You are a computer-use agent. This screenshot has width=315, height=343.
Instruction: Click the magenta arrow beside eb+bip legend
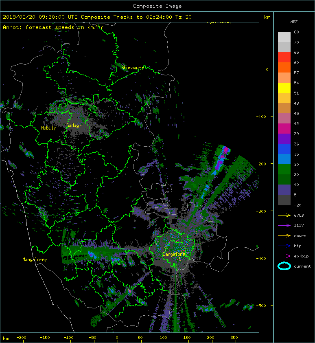coord(284,256)
